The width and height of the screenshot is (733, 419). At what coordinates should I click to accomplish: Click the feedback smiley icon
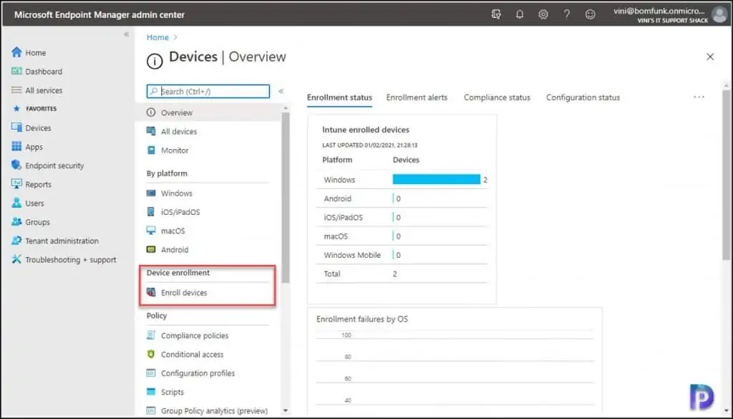tap(591, 14)
